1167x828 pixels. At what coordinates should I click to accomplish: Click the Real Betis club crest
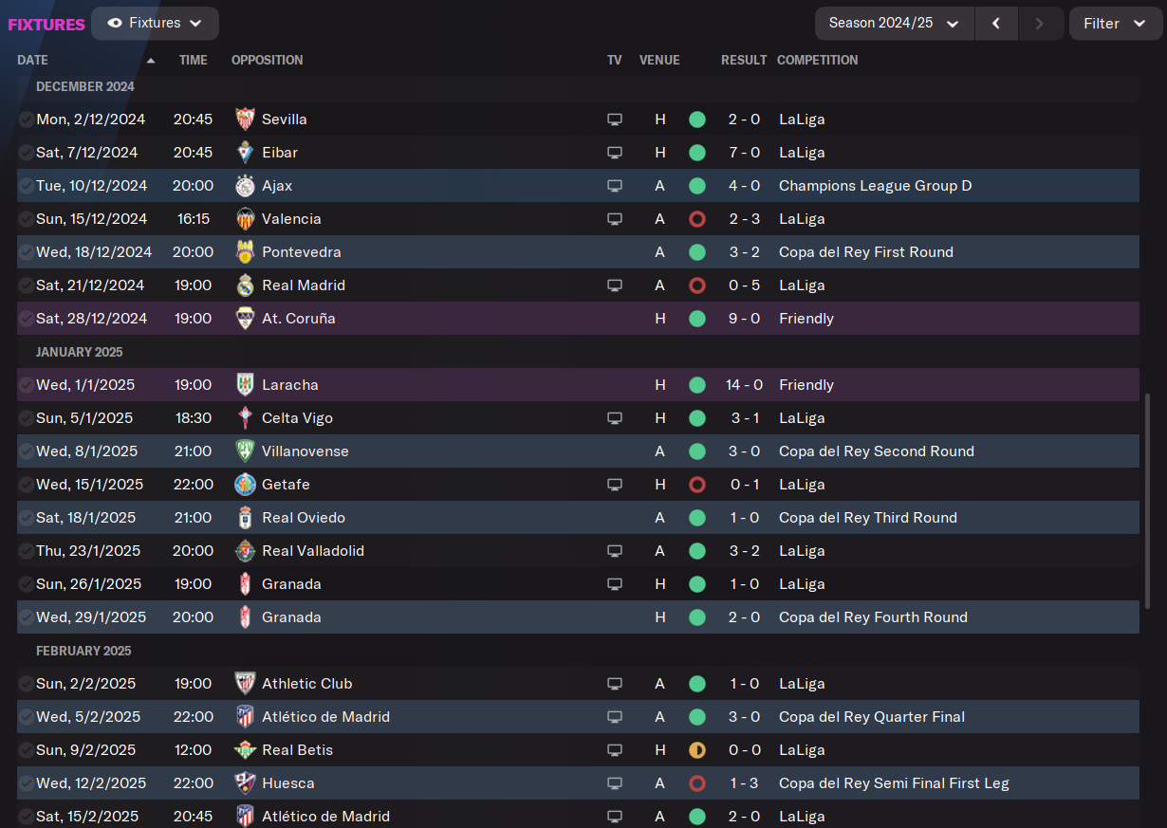[x=245, y=750]
